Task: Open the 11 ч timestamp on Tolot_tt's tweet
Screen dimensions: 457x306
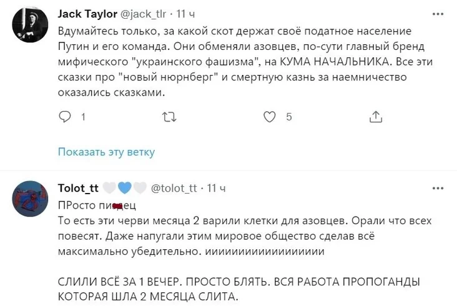Action: coord(217,188)
